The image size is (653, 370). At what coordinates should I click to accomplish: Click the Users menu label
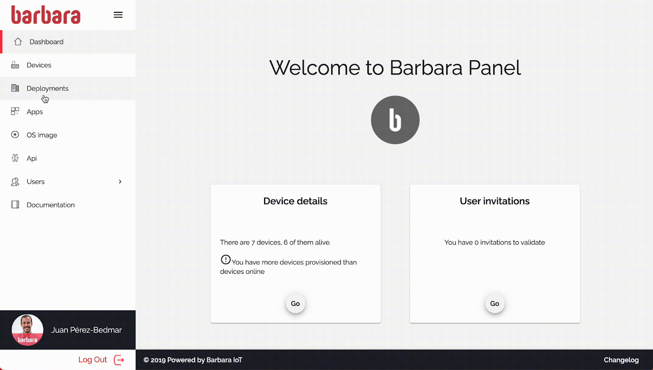point(36,182)
